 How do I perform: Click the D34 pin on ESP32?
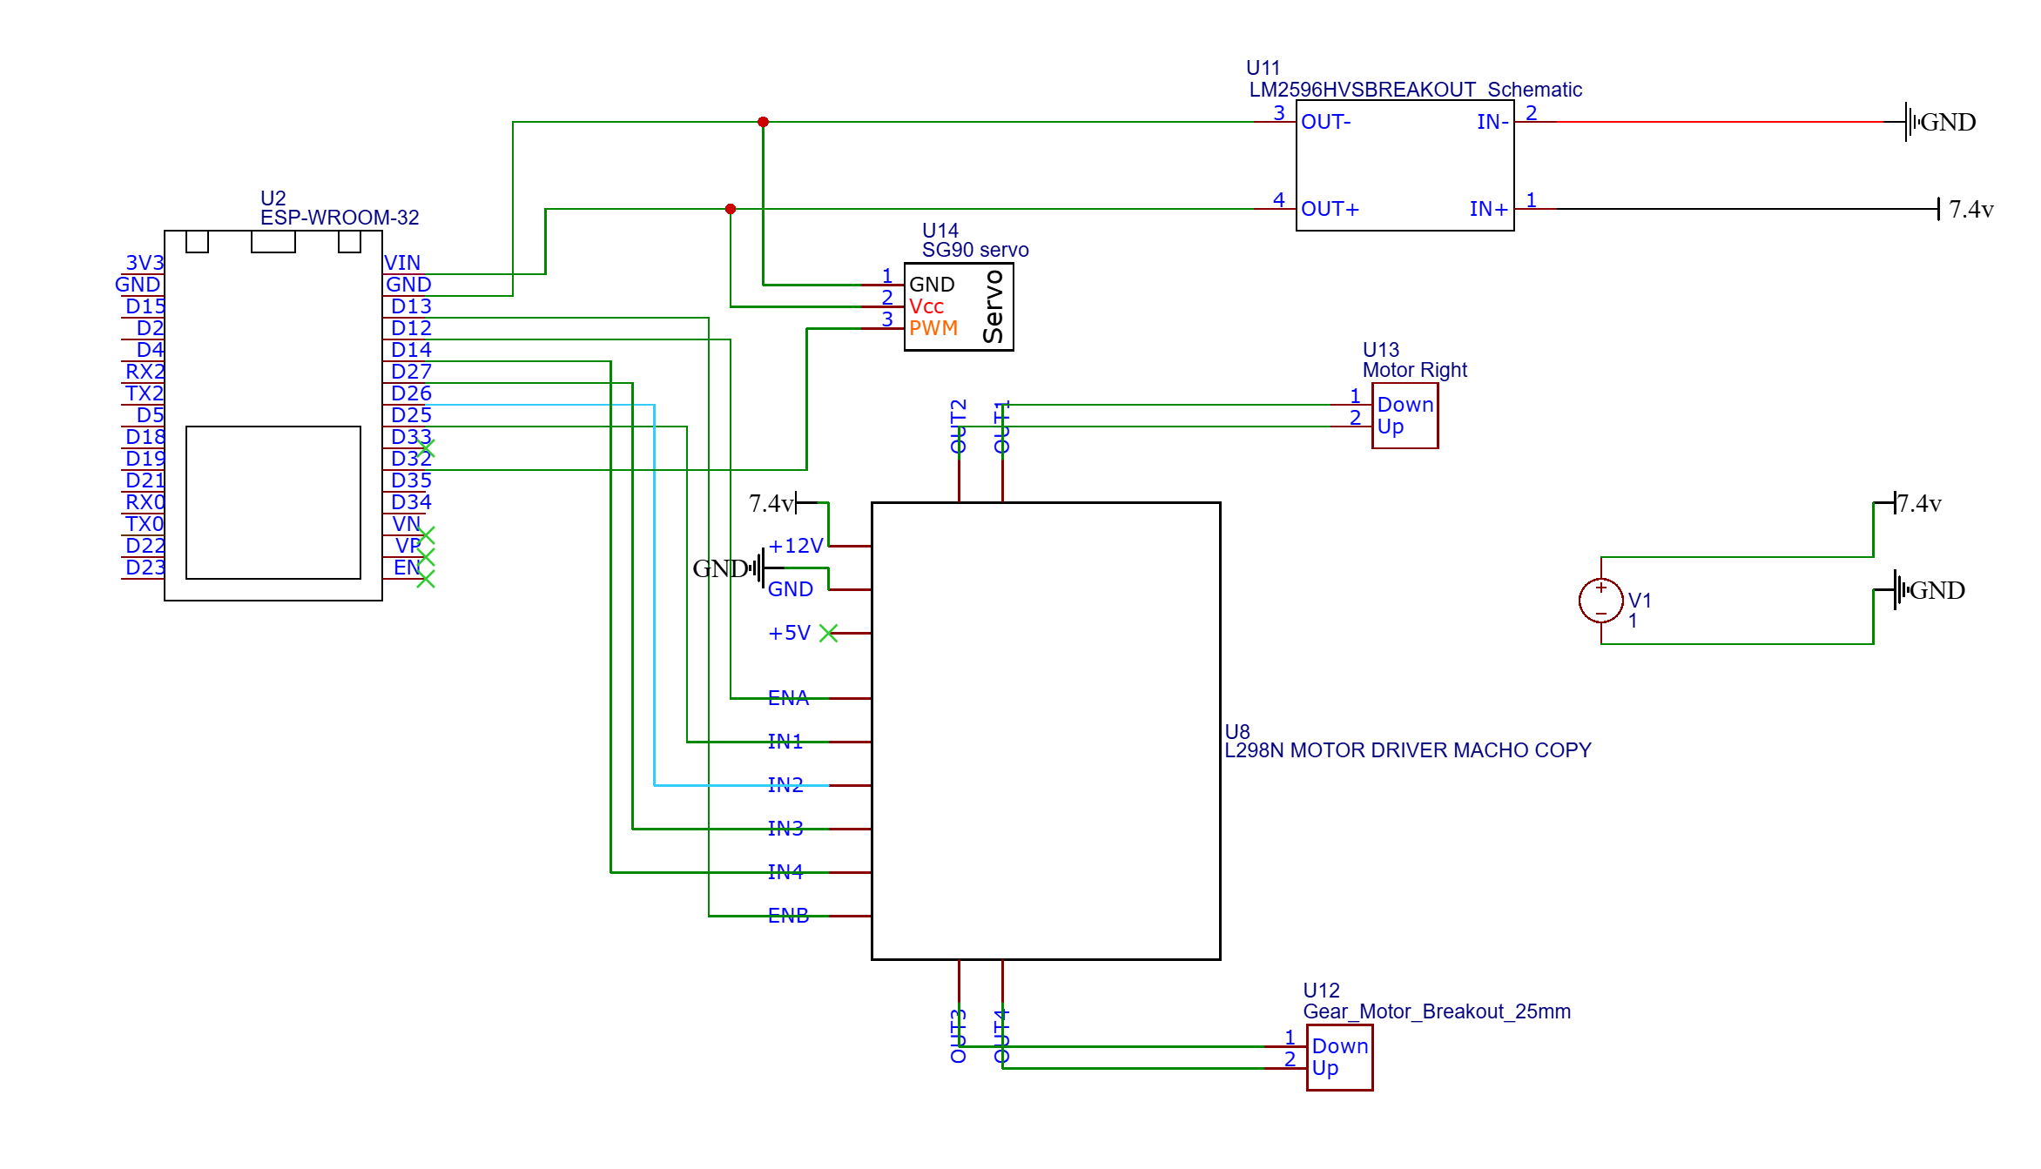point(411,502)
